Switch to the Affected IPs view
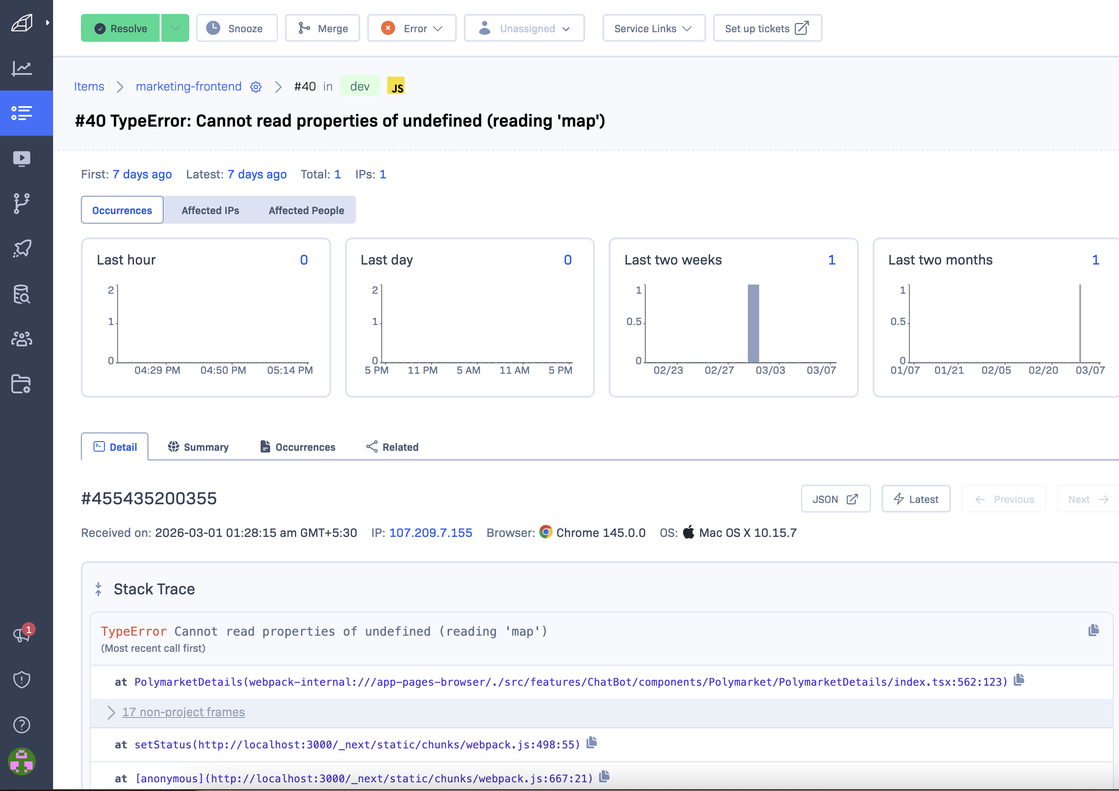Image resolution: width=1119 pixels, height=791 pixels. pyautogui.click(x=210, y=210)
